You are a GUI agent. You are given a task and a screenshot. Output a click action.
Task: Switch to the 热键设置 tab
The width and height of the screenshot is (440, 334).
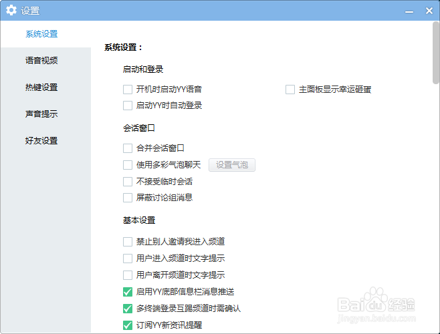(41, 88)
